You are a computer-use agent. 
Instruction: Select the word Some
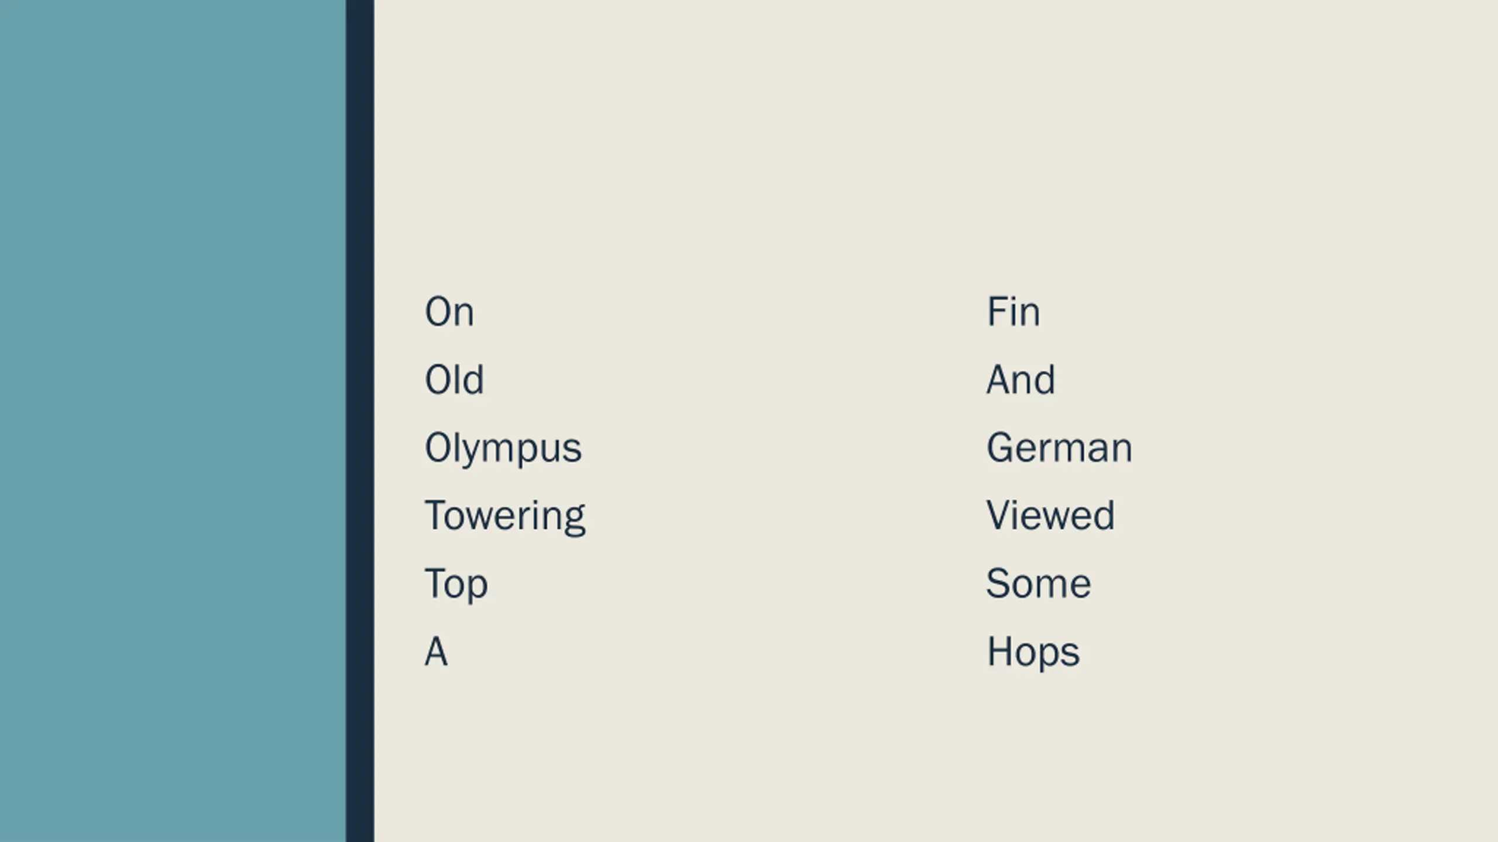point(1039,584)
